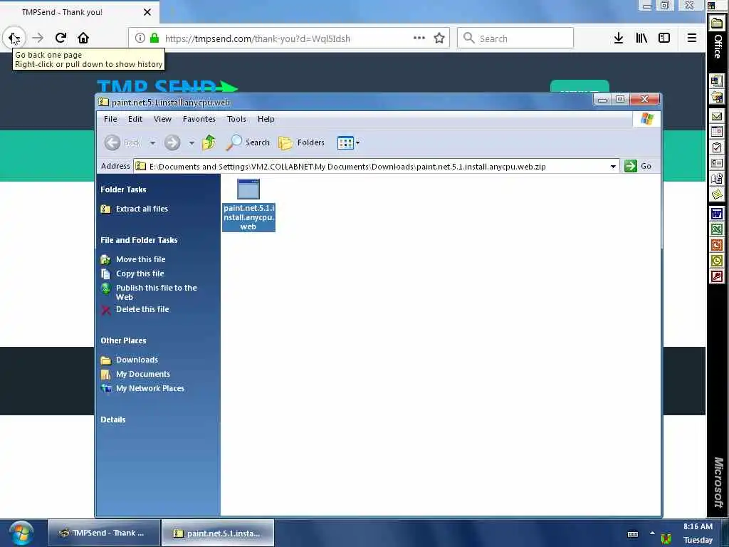Image resolution: width=729 pixels, height=547 pixels.
Task: Open the Firefox home page
Action: 83,38
